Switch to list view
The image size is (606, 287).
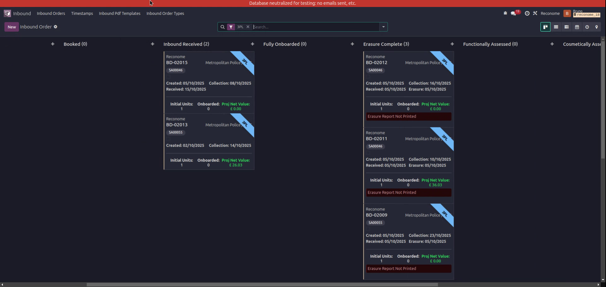point(556,27)
